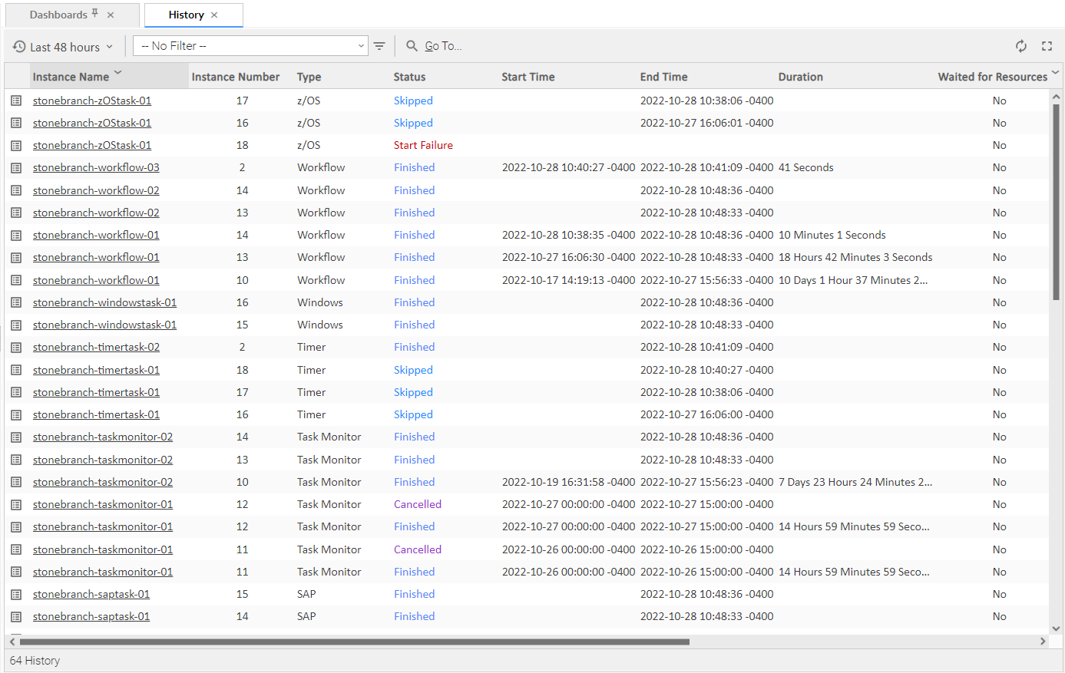Click the Go To magnifier icon
Screen dimensions: 1065x673
click(x=412, y=46)
